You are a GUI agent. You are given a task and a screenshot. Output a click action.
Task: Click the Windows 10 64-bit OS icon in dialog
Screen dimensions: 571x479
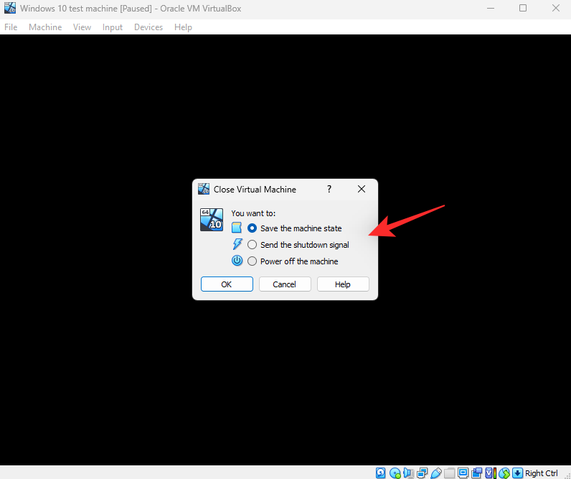click(x=211, y=220)
